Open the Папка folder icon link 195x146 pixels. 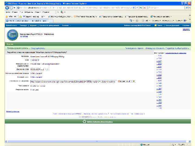coord(158,25)
